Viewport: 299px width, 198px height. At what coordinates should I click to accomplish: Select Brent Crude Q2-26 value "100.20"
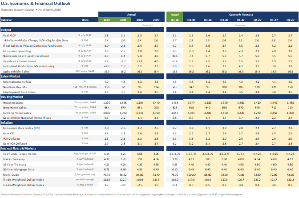click(x=191, y=175)
